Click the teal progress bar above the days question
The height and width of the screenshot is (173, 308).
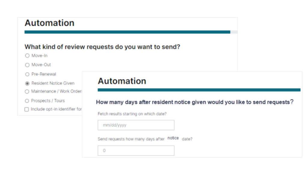(x=199, y=90)
